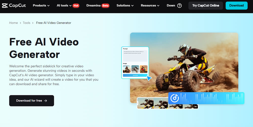
Task: Expand the Resources dropdown menu
Action: click(150, 6)
